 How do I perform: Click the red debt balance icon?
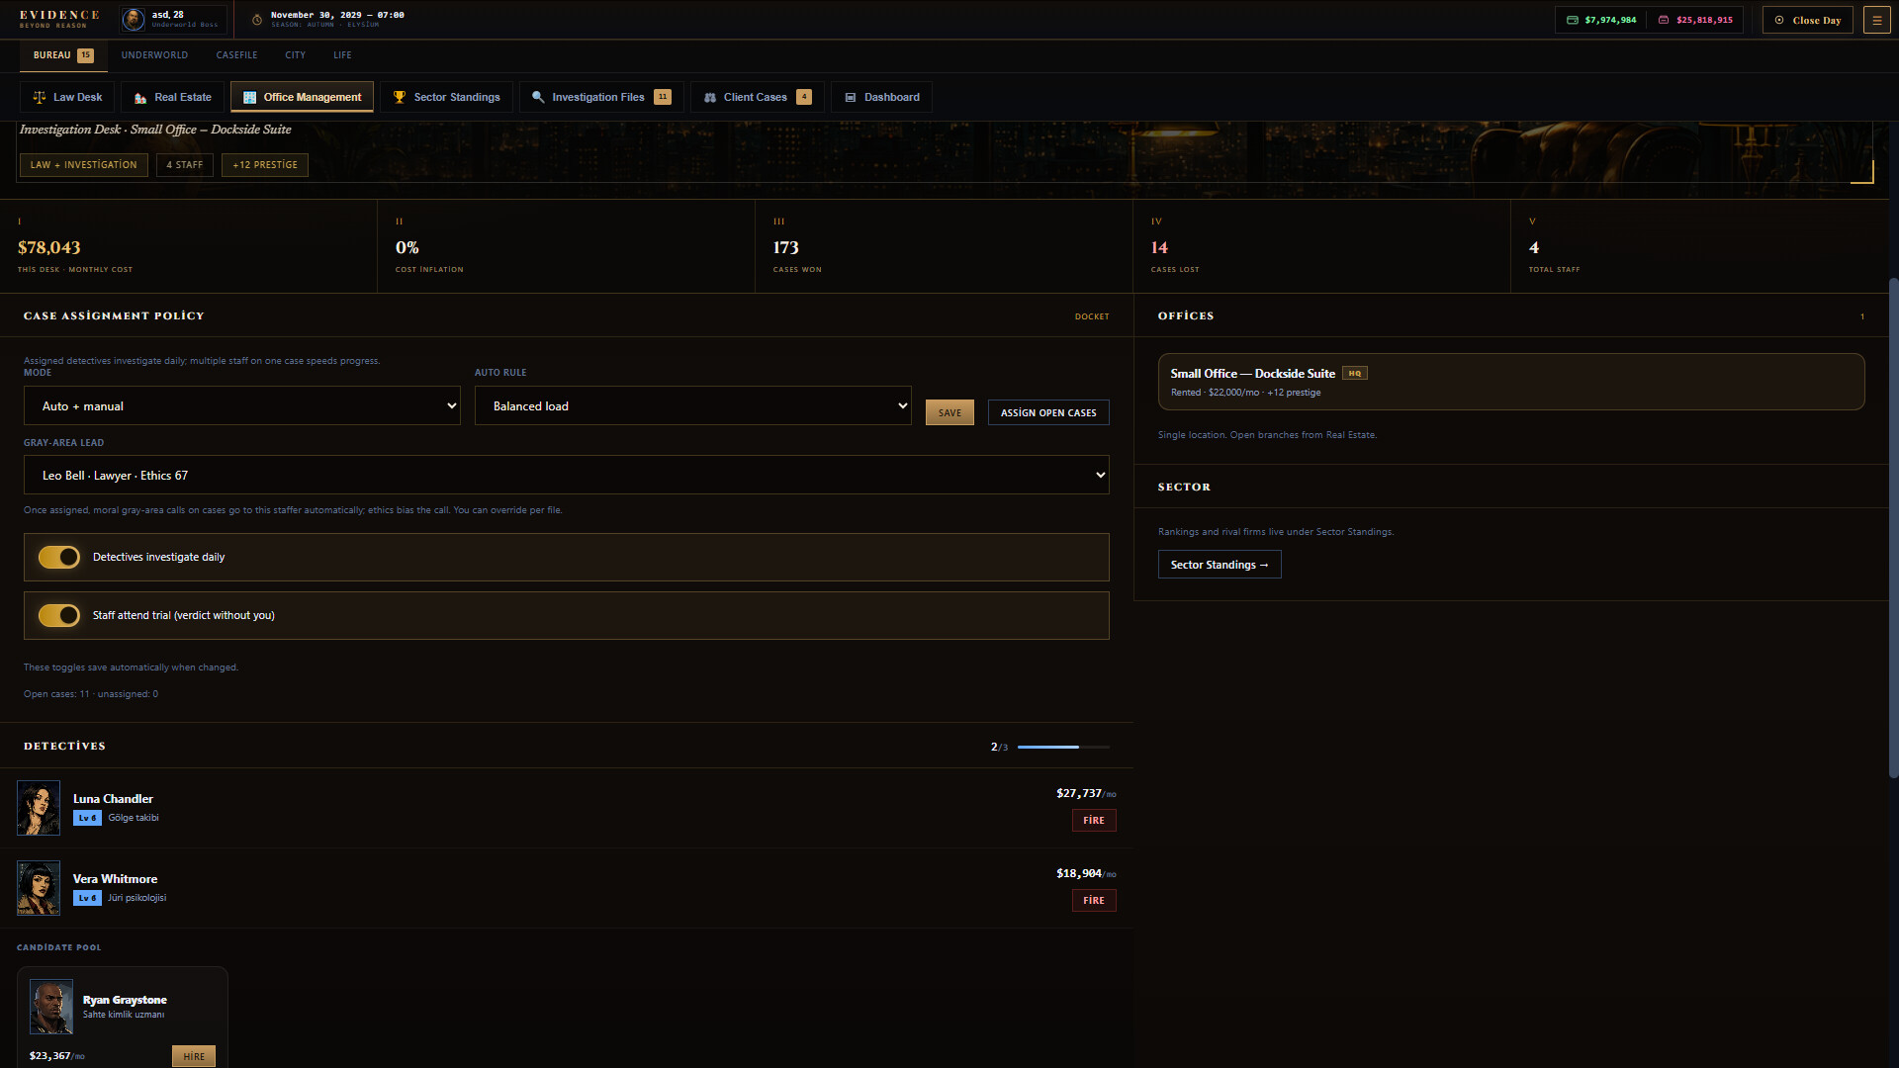pos(1664,20)
